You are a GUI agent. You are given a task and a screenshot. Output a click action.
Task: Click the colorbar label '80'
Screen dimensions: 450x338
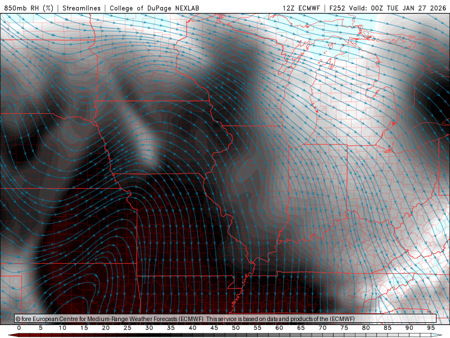(366, 328)
